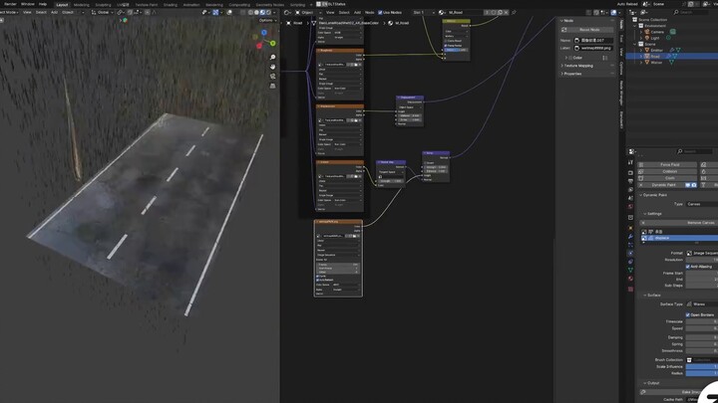Click the zoom magnifier gizmo in viewport
Image resolution: width=718 pixels, height=403 pixels.
click(x=272, y=57)
